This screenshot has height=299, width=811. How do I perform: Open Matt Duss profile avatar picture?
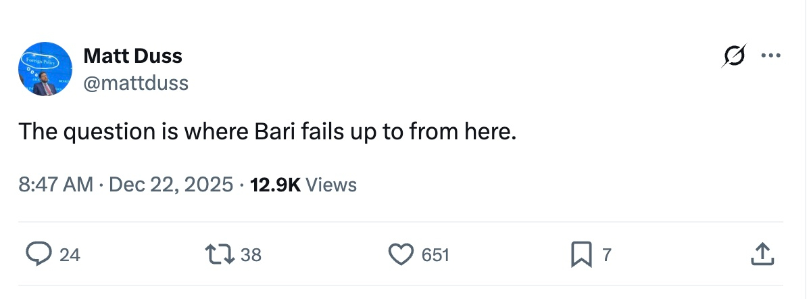point(45,69)
